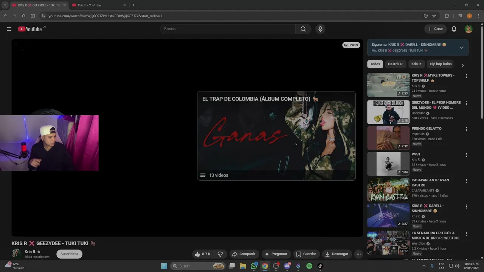This screenshot has height=272, width=484.
Task: Open a new browser tab
Action: (x=133, y=5)
